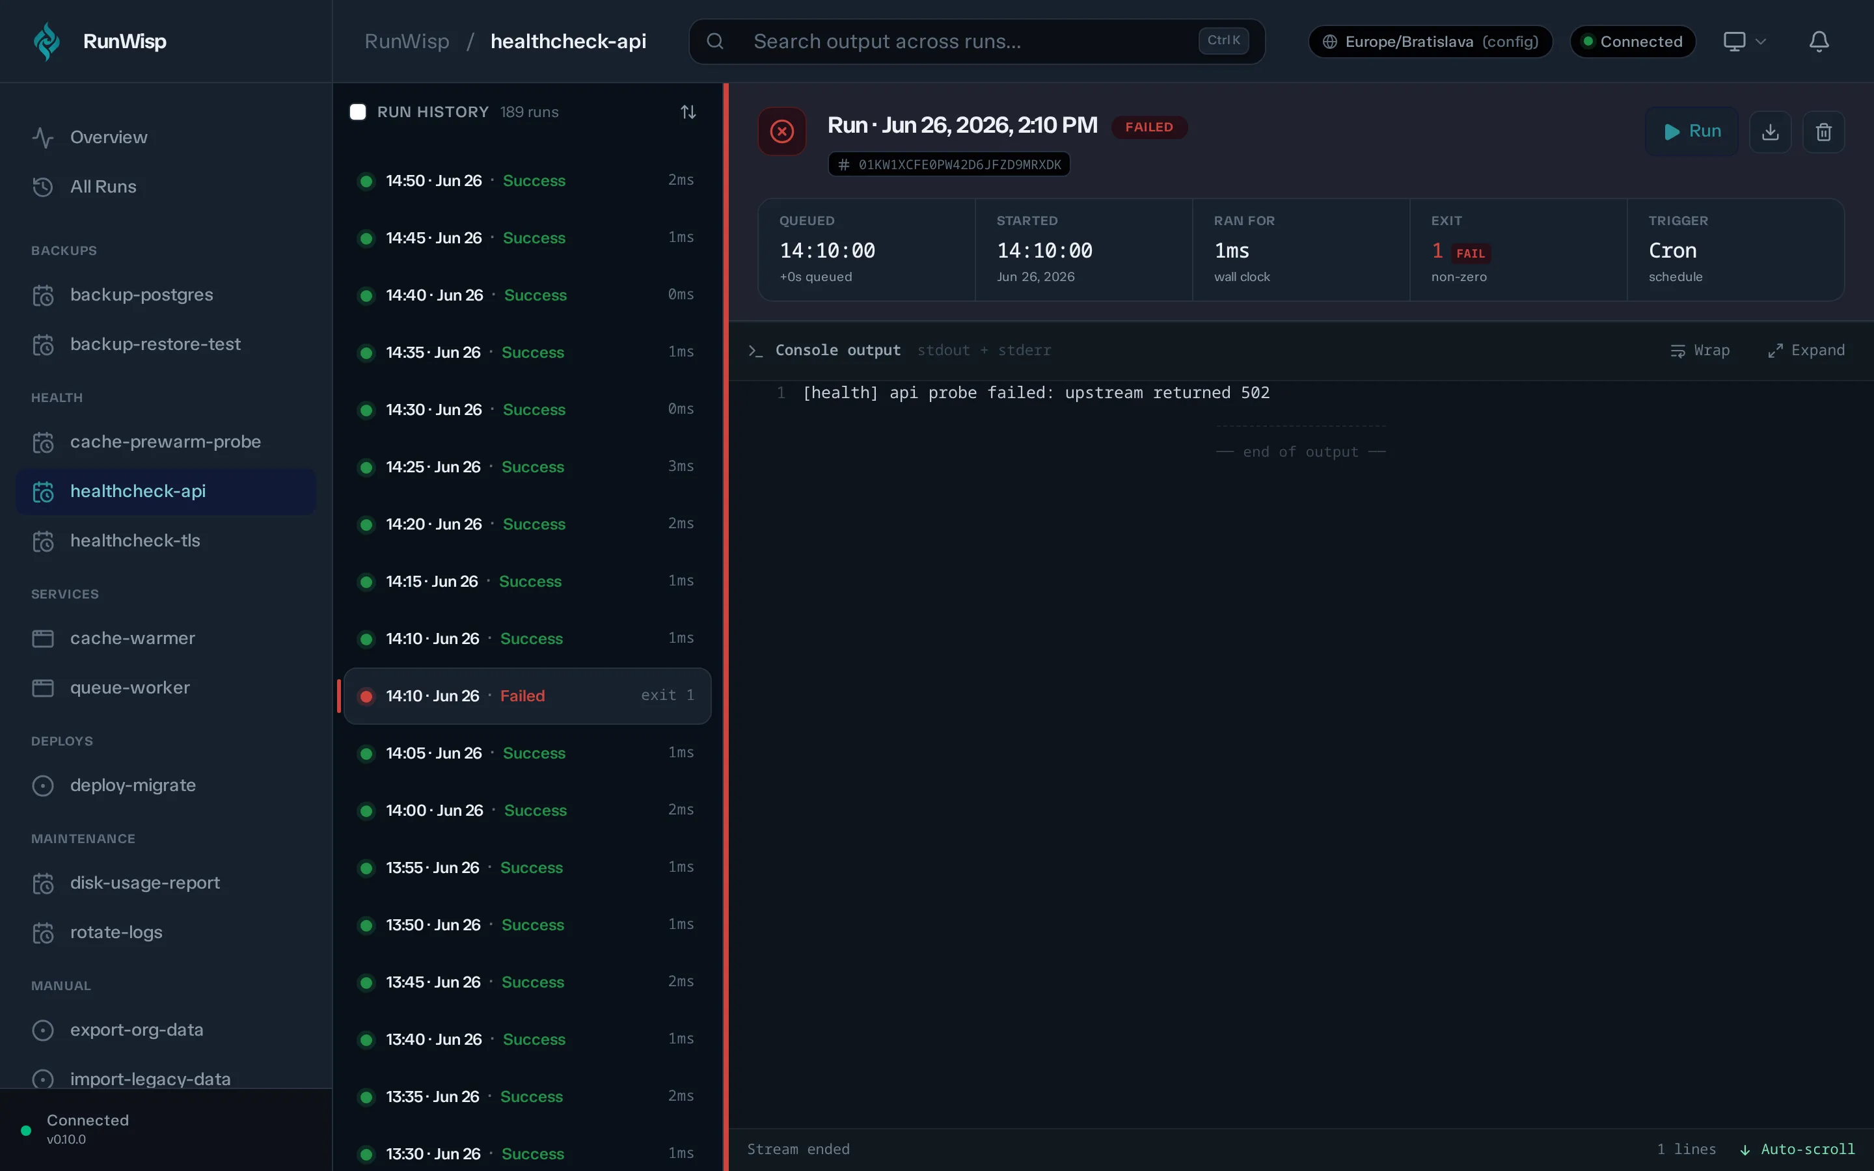Delete this run with trash icon
Image resolution: width=1874 pixels, height=1171 pixels.
(x=1824, y=131)
